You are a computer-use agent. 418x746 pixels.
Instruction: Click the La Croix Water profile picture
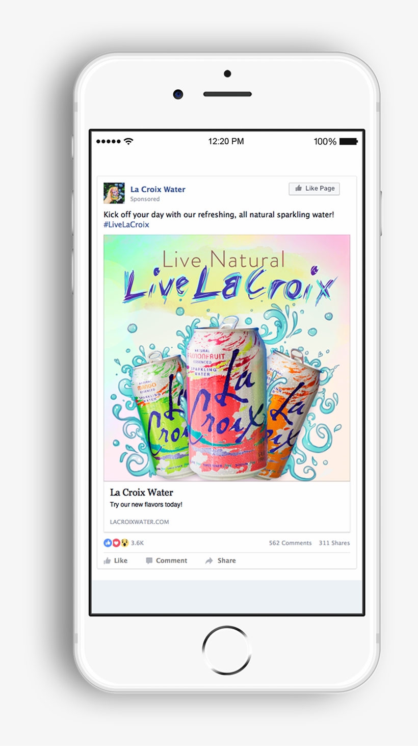(x=114, y=193)
